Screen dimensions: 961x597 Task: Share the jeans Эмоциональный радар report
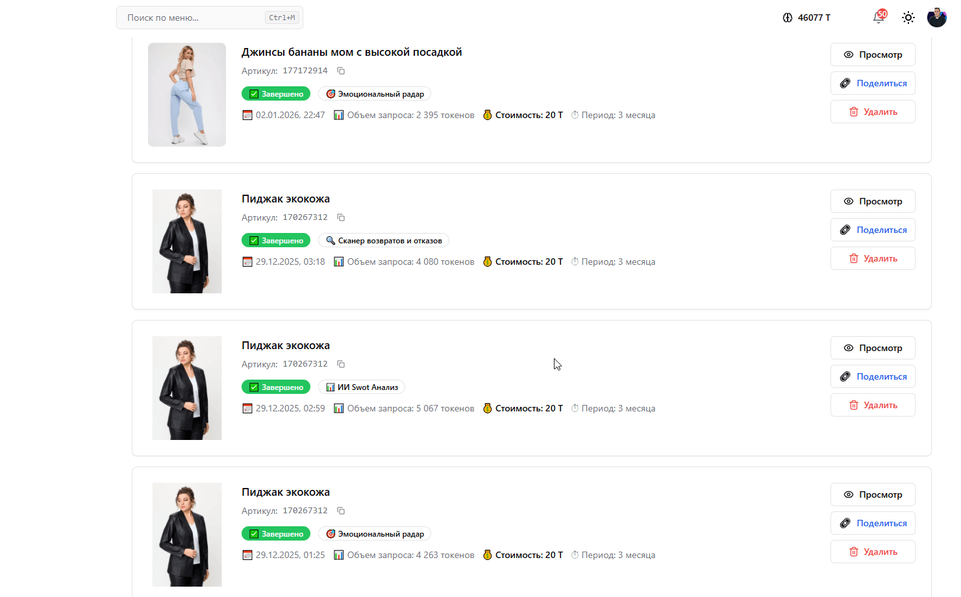click(x=873, y=83)
